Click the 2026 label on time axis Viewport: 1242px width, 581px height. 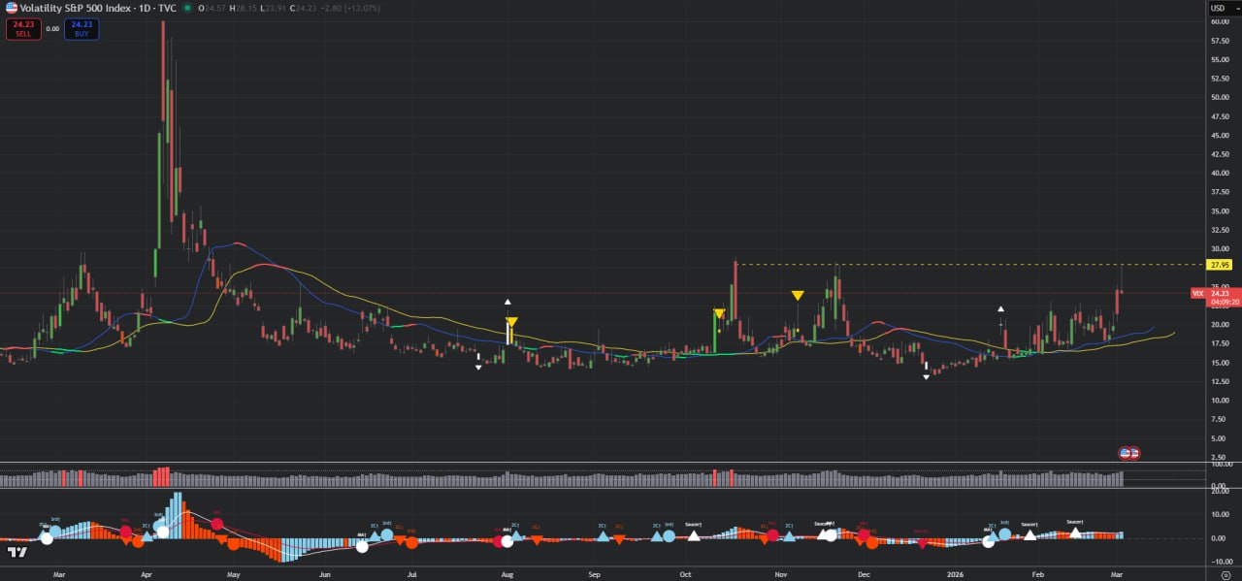[x=958, y=575]
